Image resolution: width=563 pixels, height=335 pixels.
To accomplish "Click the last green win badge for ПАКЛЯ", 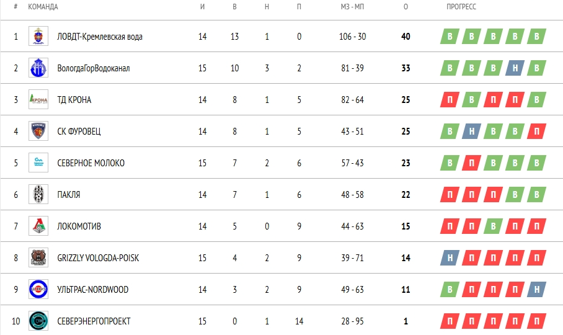I will pos(537,195).
